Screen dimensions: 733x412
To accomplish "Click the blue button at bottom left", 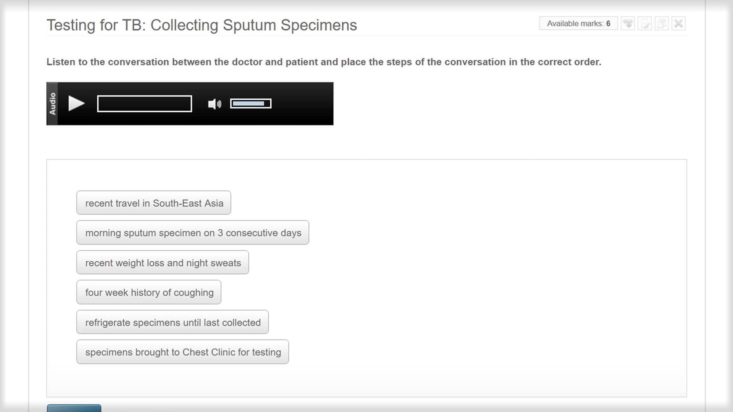I will point(74,408).
